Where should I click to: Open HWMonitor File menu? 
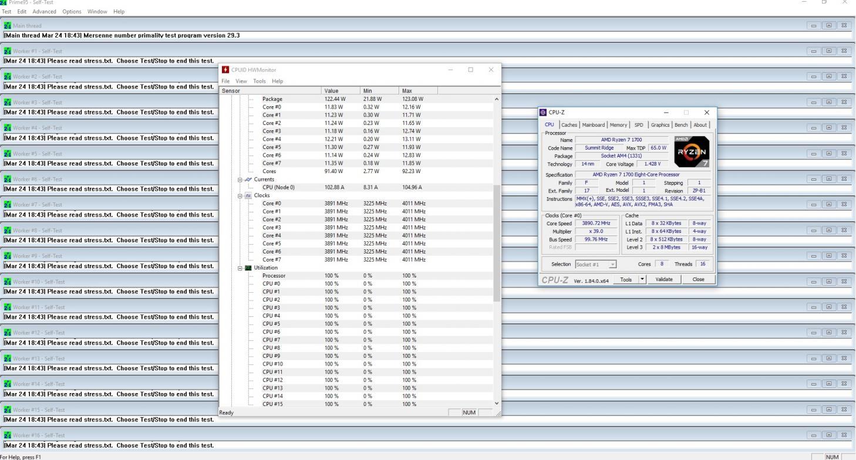[x=225, y=81]
